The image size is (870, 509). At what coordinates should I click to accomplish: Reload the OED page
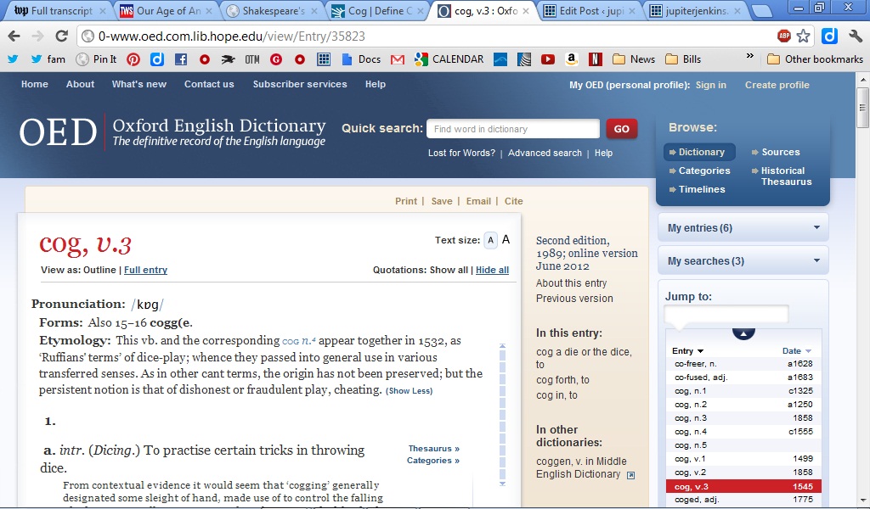[x=61, y=36]
